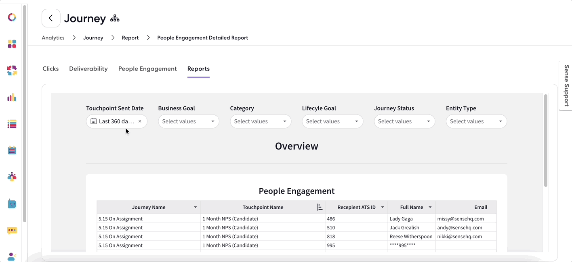572x262 pixels.
Task: Open the Touchpoint Sent Date filter
Action: point(117,121)
